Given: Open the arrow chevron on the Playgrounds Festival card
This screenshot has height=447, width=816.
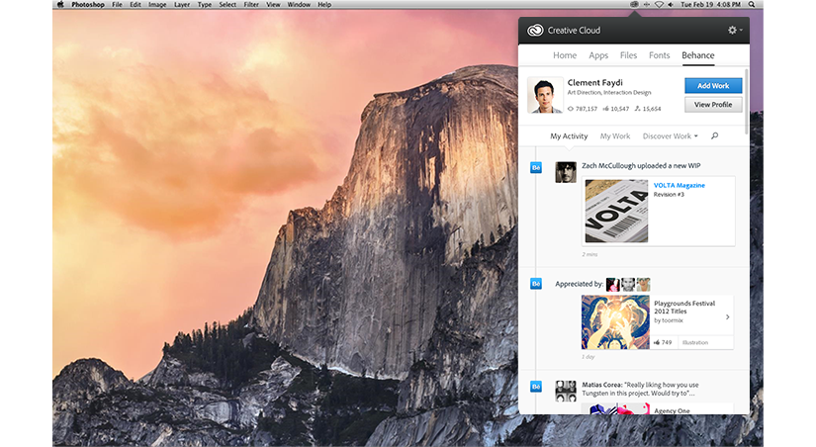Looking at the screenshot, I should (x=728, y=316).
